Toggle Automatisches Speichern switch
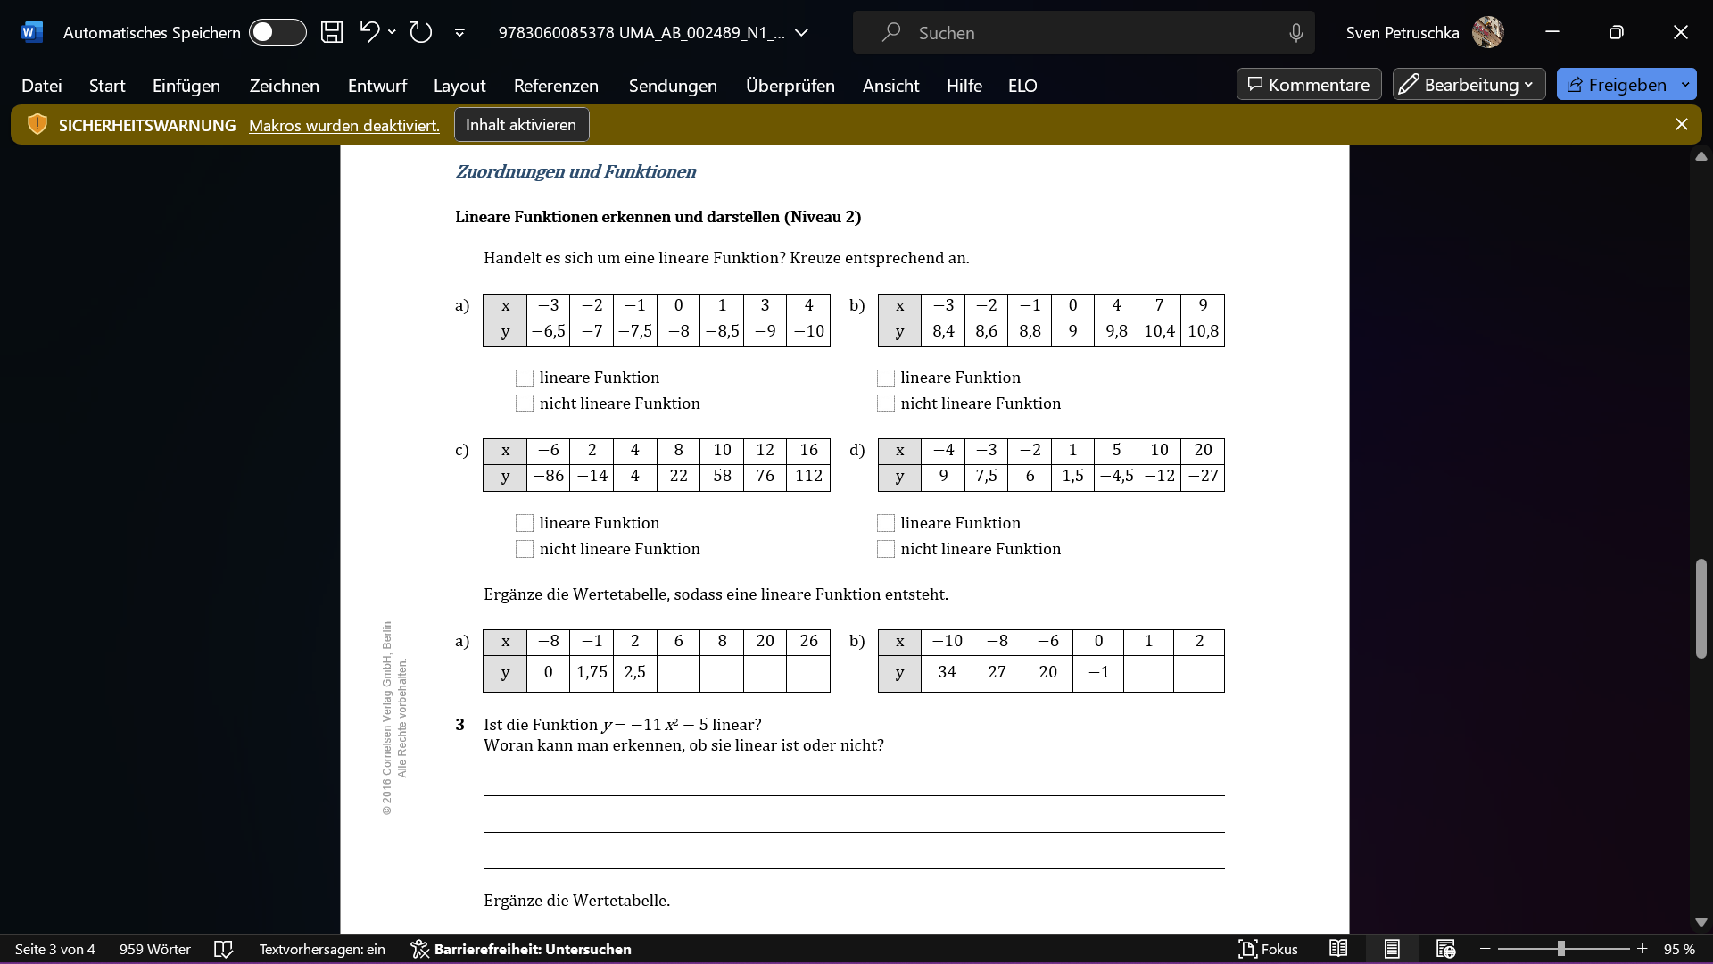 point(277,32)
